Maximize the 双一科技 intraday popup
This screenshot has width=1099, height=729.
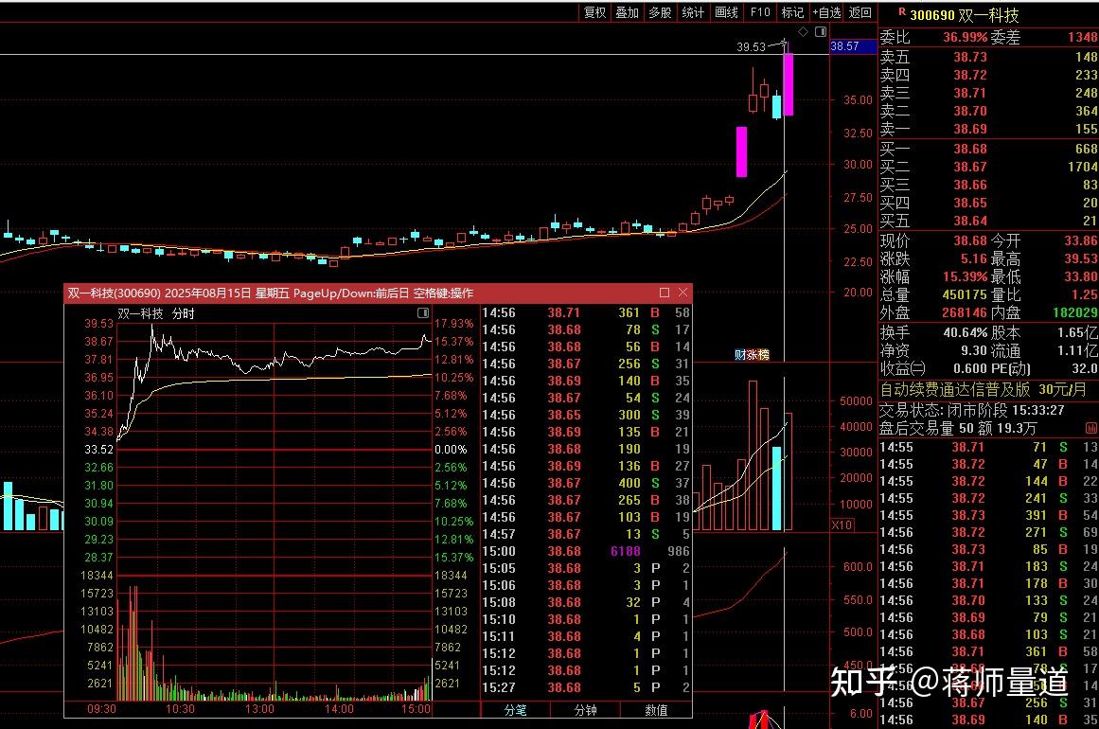point(664,293)
